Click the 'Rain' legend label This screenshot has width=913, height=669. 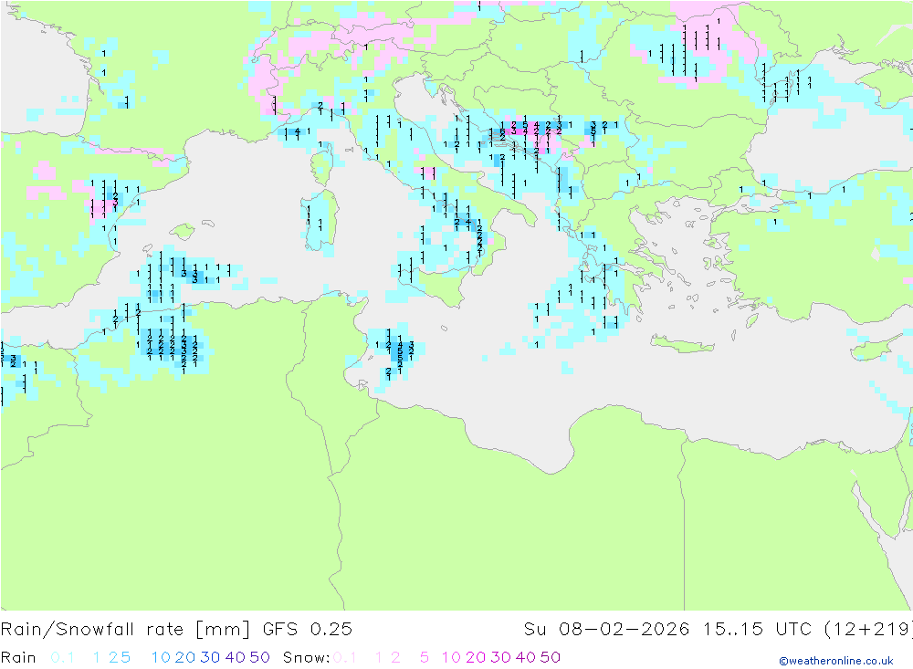[18, 657]
